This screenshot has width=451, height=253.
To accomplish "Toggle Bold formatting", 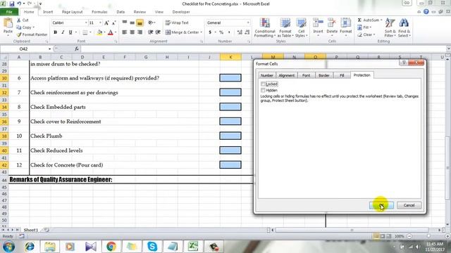I will pyautogui.click(x=55, y=32).
